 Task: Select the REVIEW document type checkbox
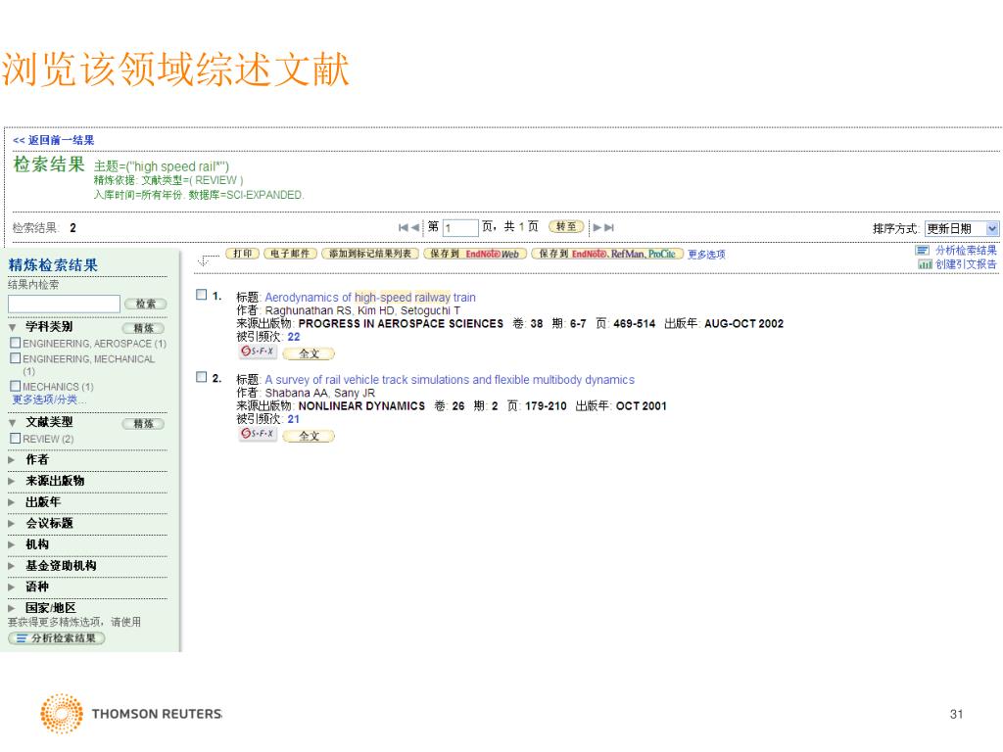click(15, 439)
